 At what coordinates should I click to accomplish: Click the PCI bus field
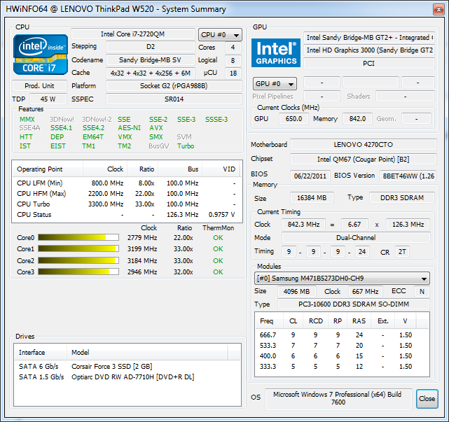[369, 63]
